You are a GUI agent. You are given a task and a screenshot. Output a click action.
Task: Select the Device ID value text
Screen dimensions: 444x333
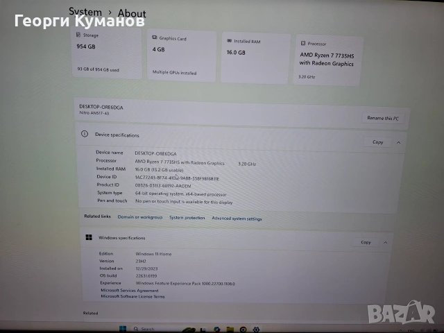coord(177,178)
